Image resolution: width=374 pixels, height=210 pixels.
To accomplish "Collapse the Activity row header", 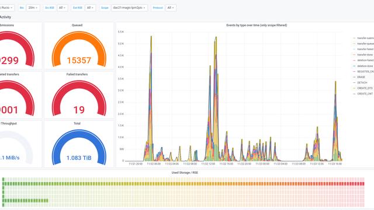I will 5,17.
